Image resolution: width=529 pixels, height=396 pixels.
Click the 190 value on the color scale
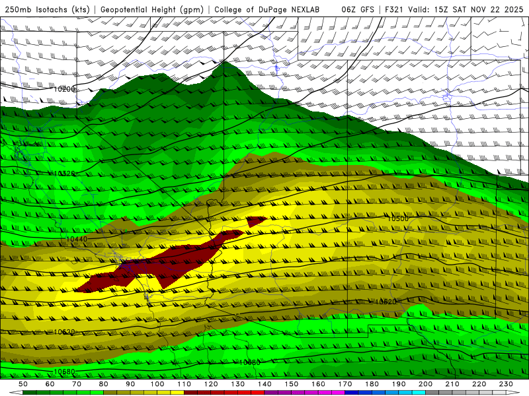(x=399, y=384)
